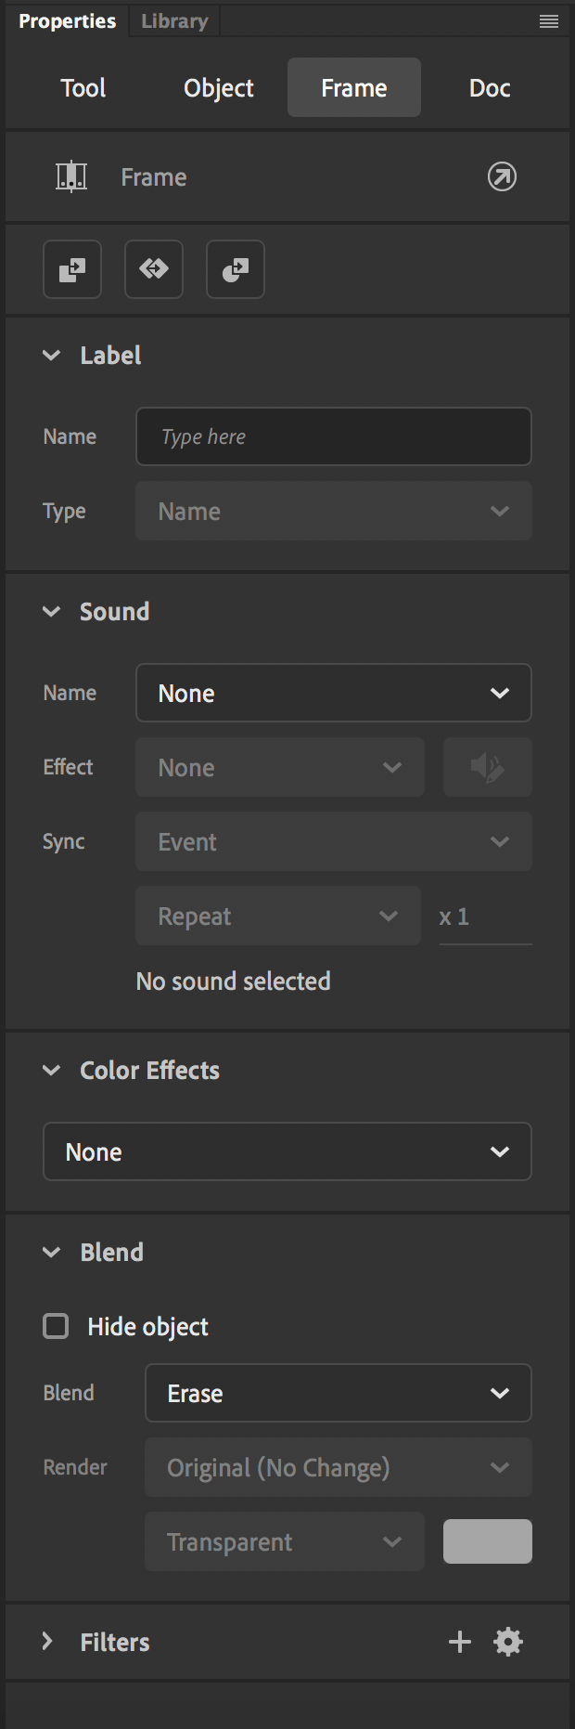Switch to the Object tab

point(219,88)
